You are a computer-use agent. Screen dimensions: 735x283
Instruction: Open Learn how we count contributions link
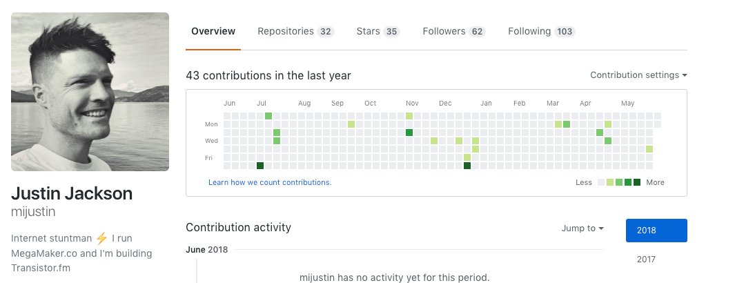click(270, 182)
